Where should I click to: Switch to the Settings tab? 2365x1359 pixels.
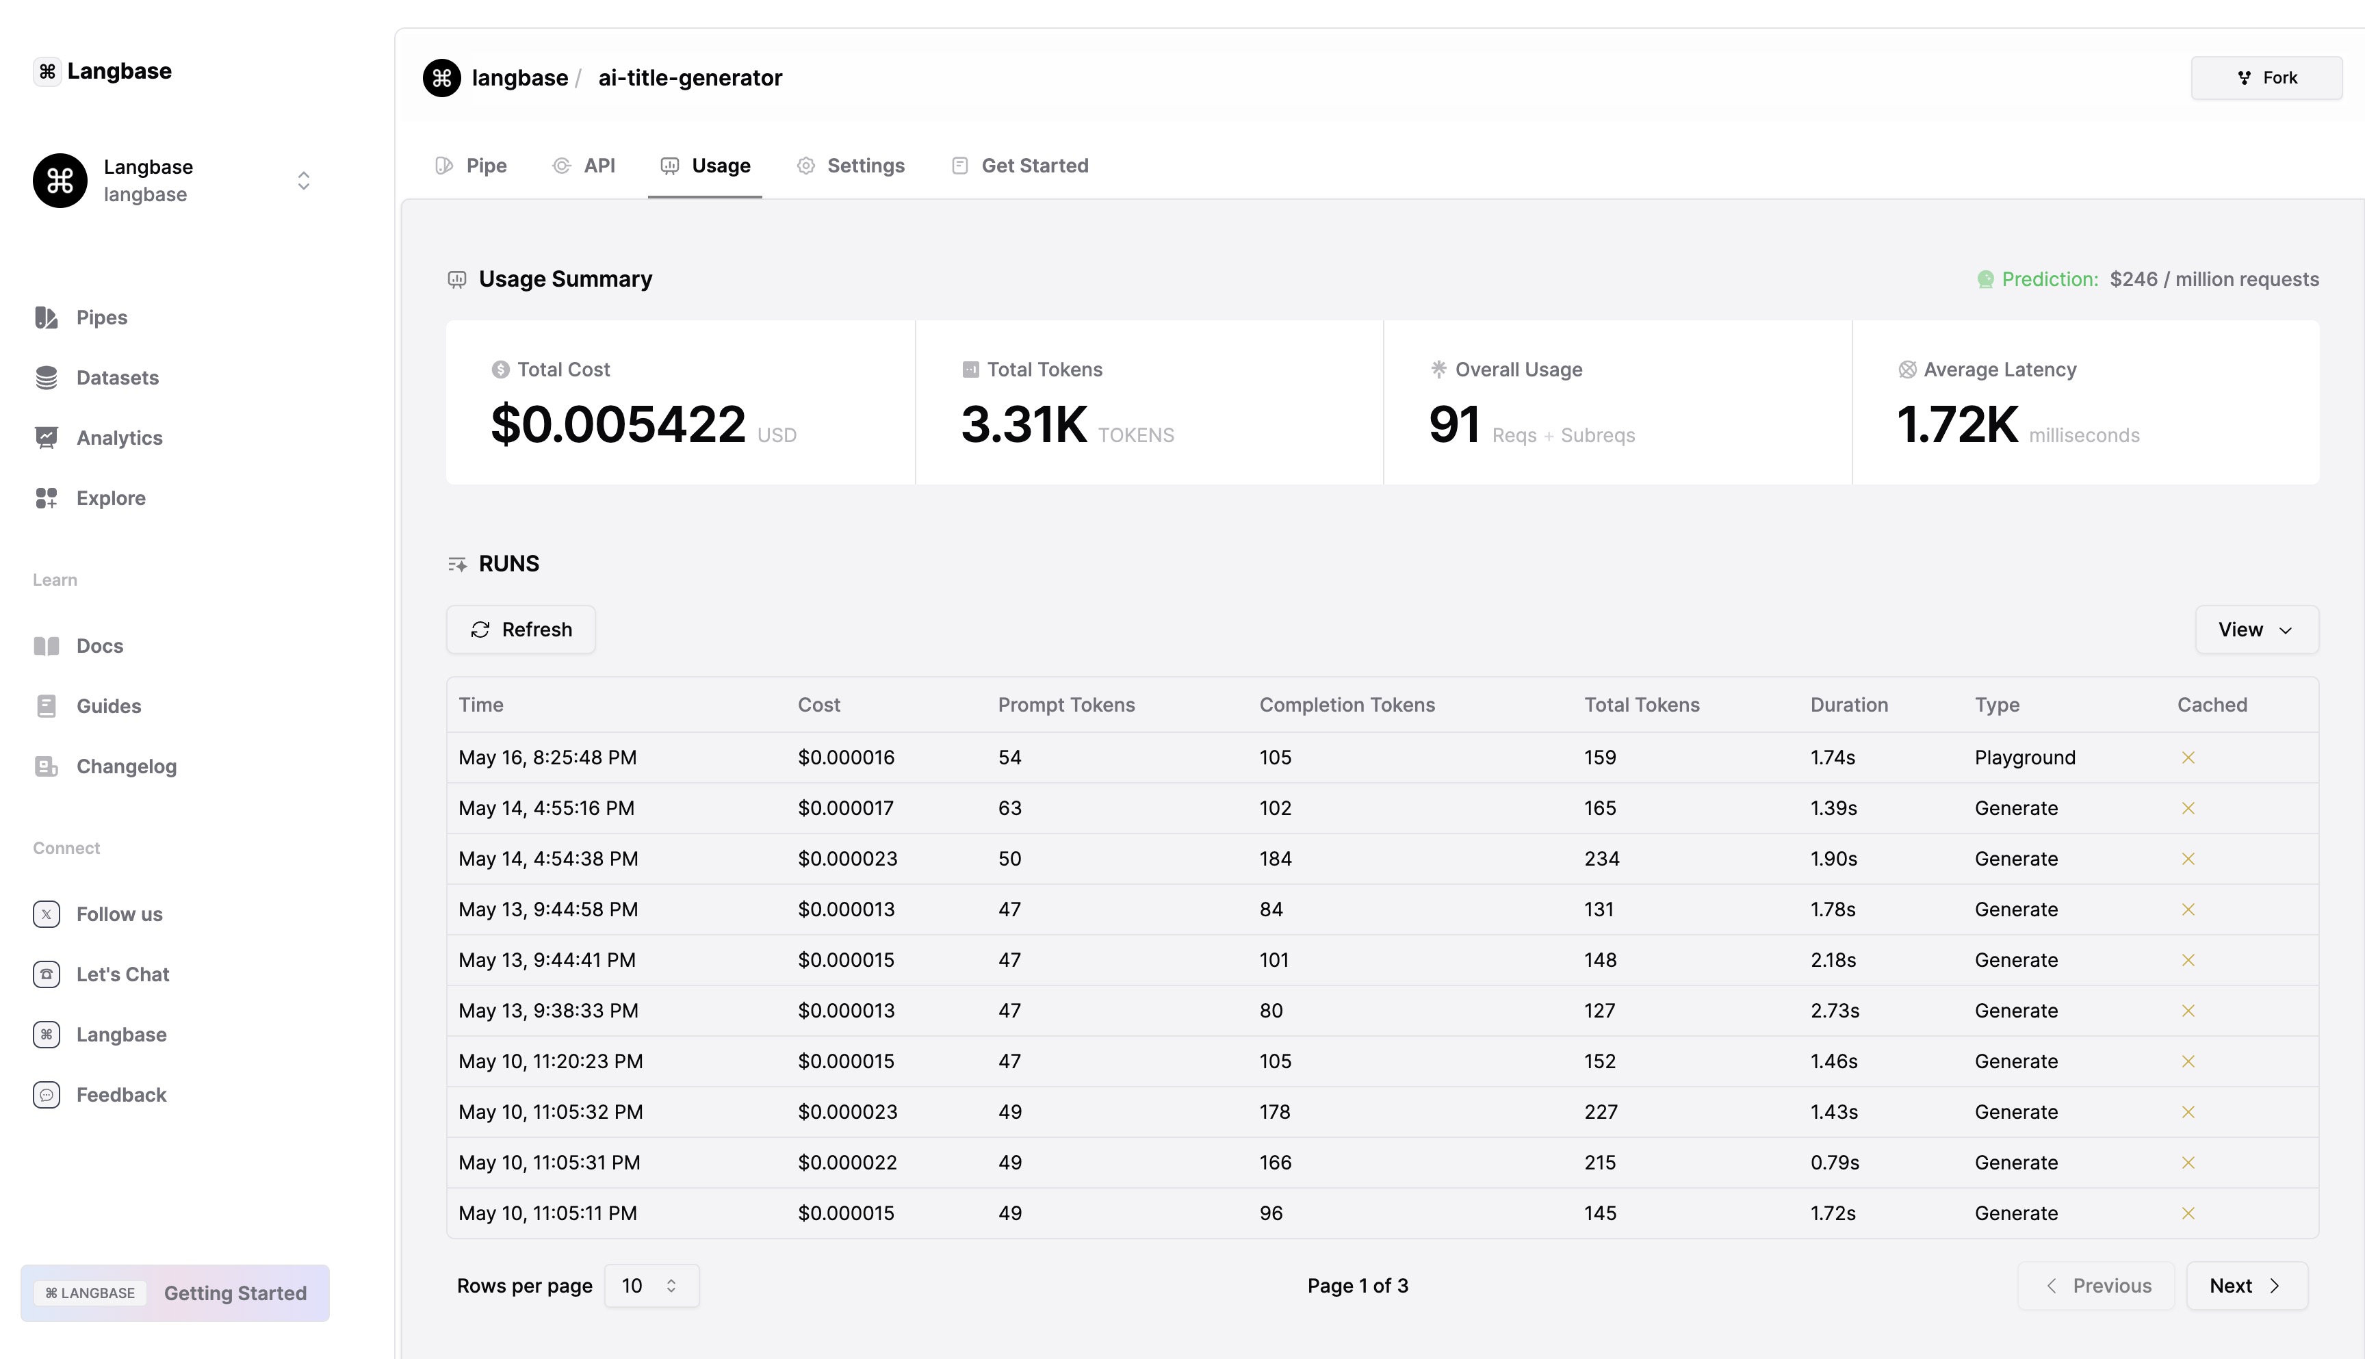click(x=850, y=166)
